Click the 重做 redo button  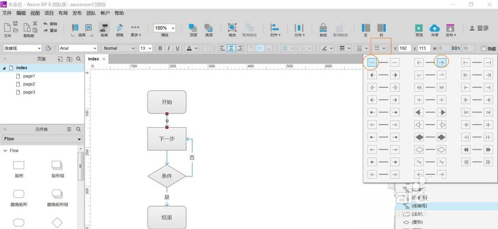50,30
